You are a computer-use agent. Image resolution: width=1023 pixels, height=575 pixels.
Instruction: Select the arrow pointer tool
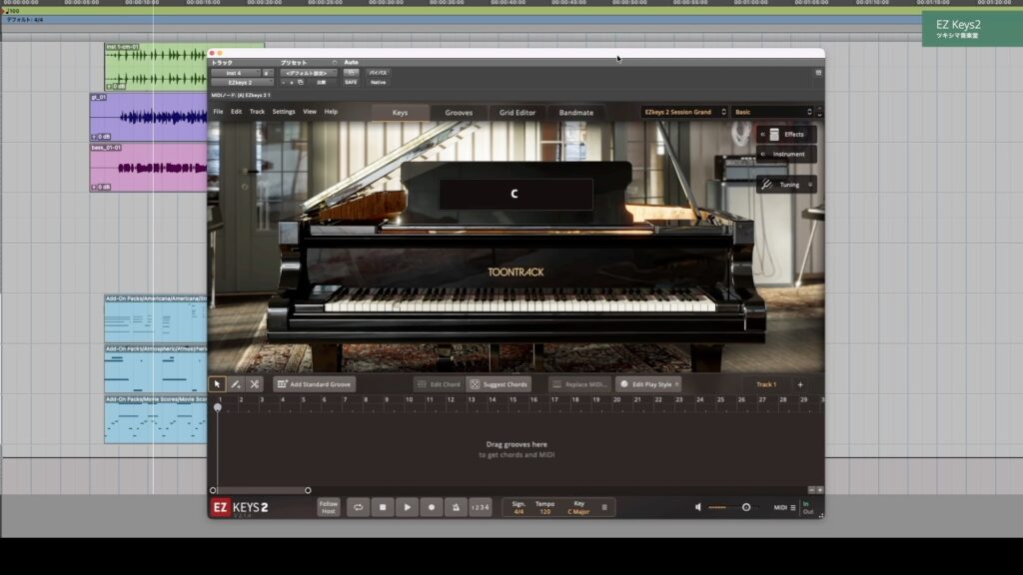pos(217,384)
